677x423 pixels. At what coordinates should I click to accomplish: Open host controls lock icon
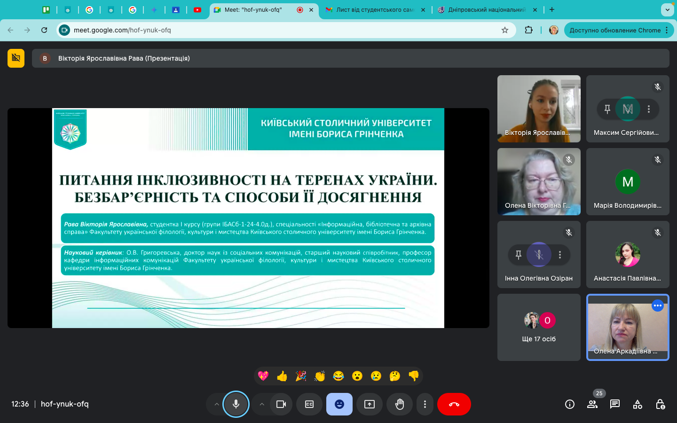(x=660, y=404)
